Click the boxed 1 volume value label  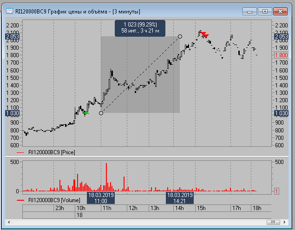[277, 191]
